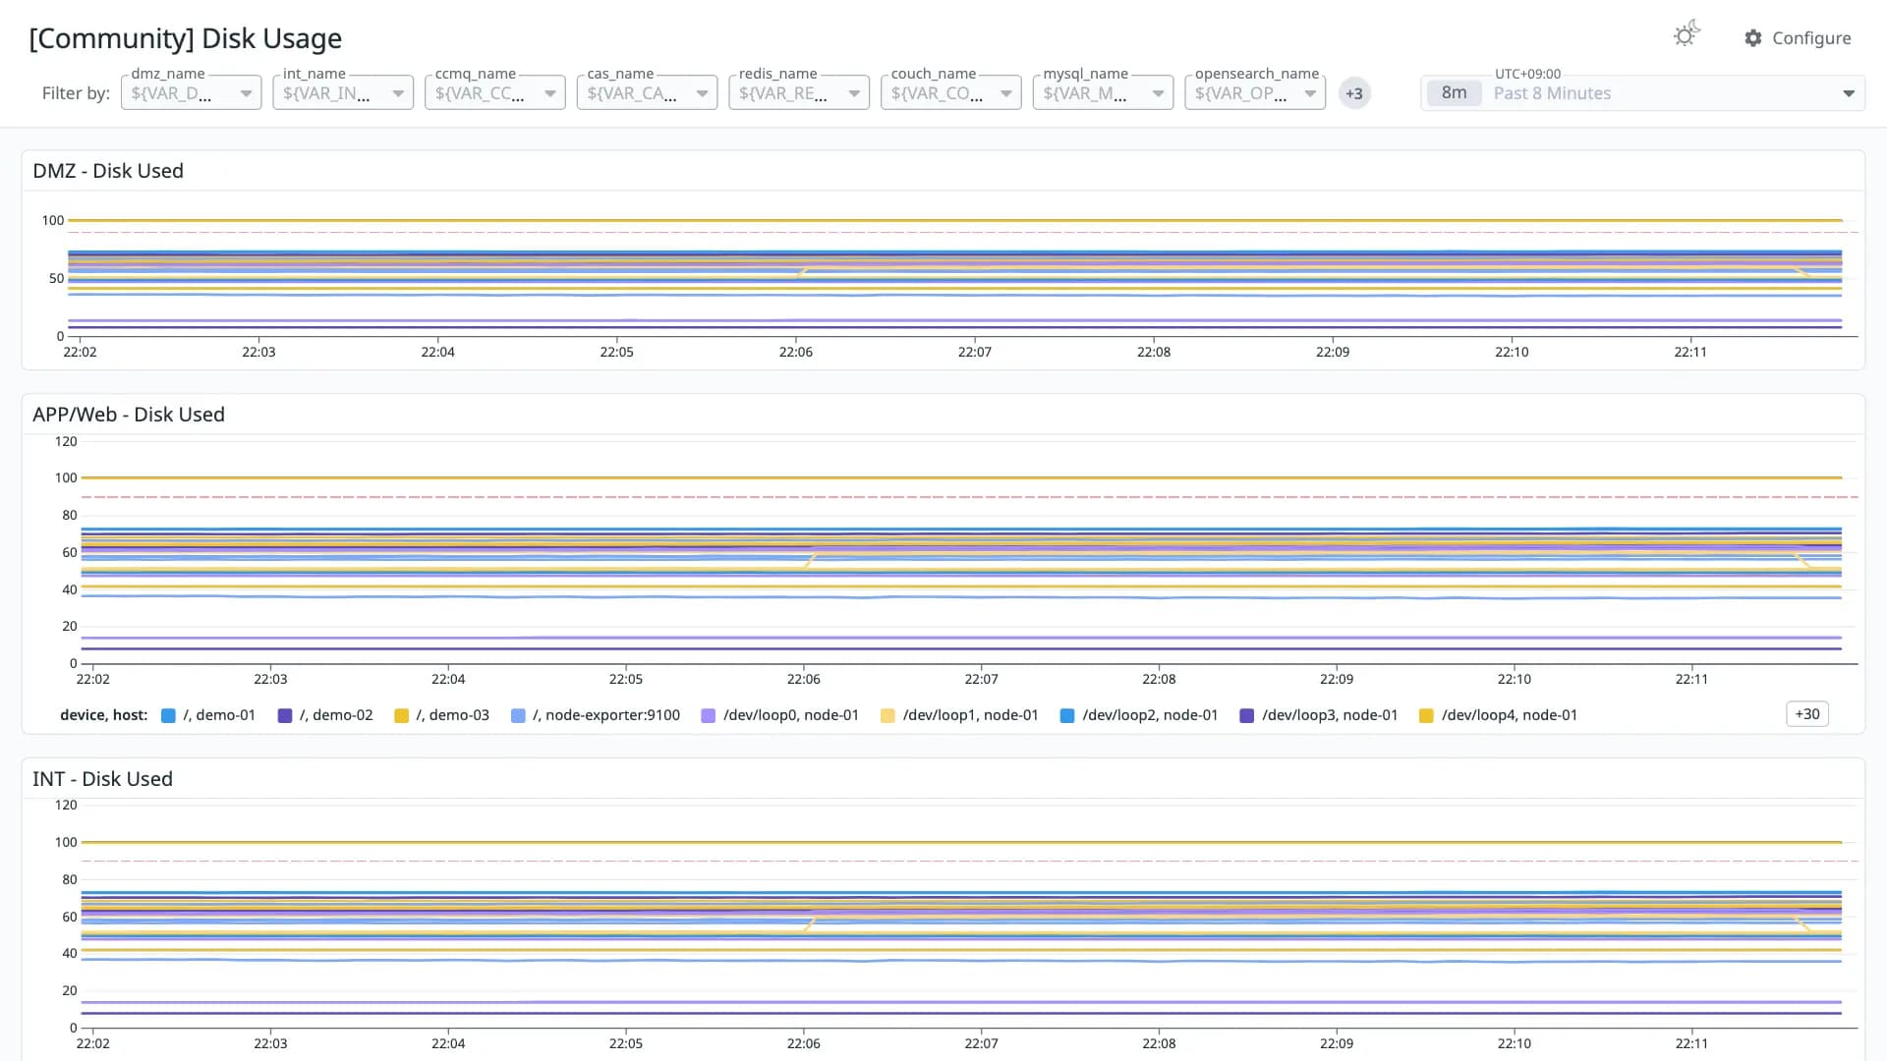Screen dimensions: 1887x1061
Task: Select the /, demo-03 legend entry
Action: [x=441, y=715]
